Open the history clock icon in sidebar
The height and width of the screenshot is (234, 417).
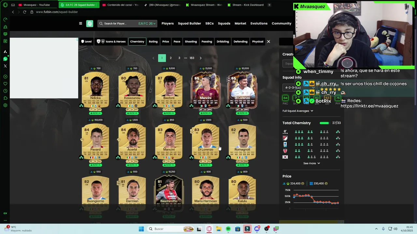click(x=5, y=91)
